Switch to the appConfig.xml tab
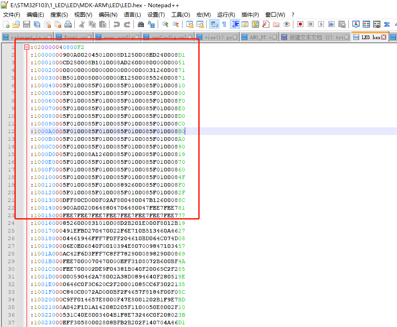The height and width of the screenshot is (327, 397). pos(168,37)
